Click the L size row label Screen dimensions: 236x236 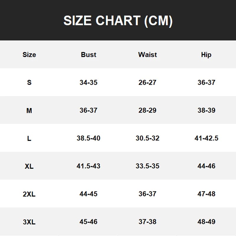pyautogui.click(x=29, y=138)
